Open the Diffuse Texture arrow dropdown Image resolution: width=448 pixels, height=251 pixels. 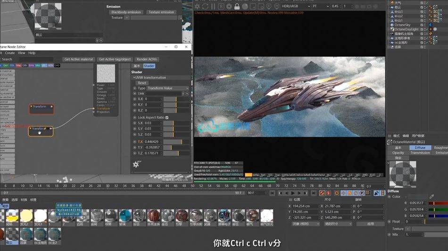[x=408, y=229]
